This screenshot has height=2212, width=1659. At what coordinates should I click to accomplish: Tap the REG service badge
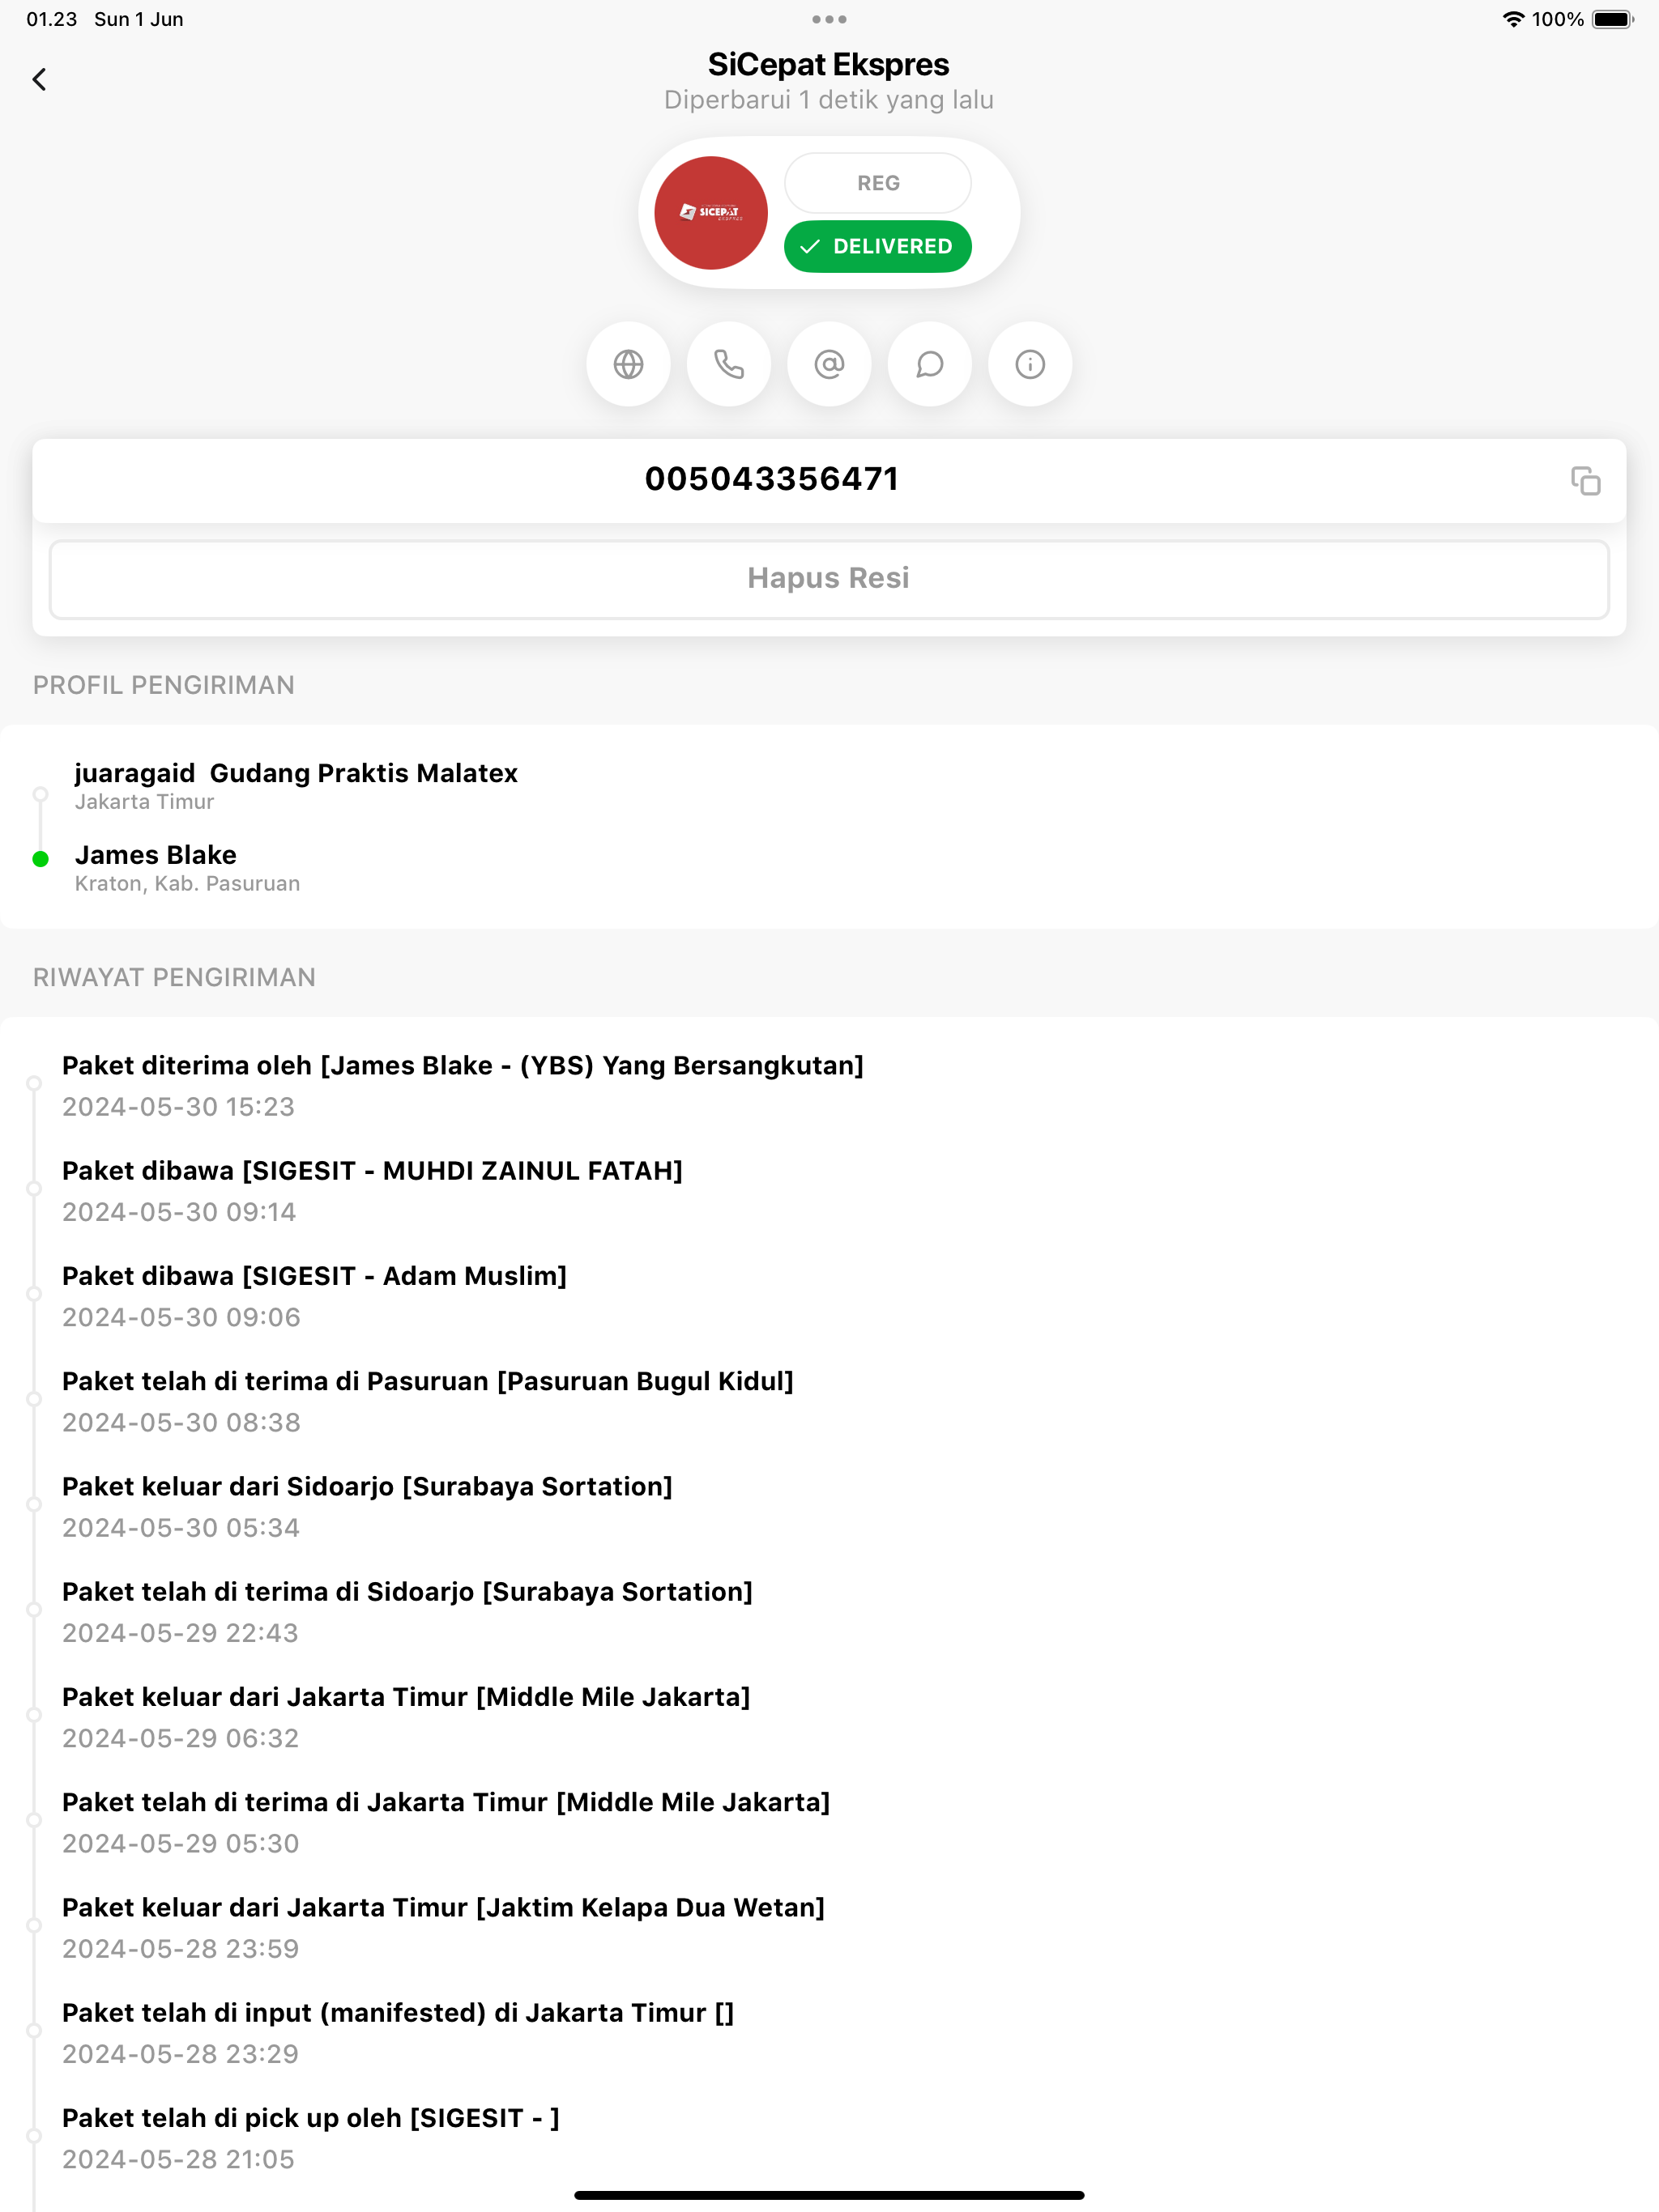pyautogui.click(x=877, y=183)
